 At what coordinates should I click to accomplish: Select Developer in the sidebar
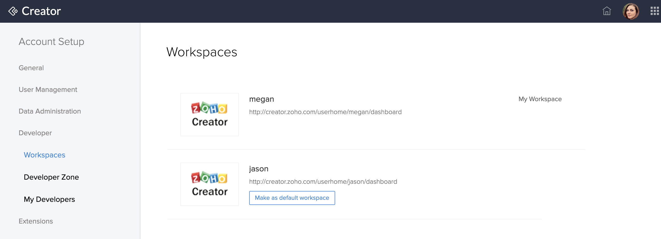pyautogui.click(x=35, y=133)
